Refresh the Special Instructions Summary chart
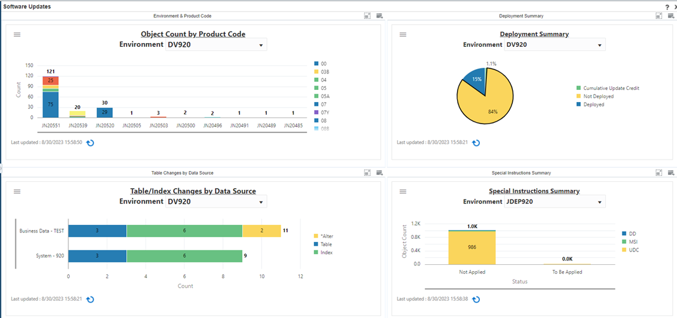Viewport: 677px width, 318px height. (x=476, y=300)
